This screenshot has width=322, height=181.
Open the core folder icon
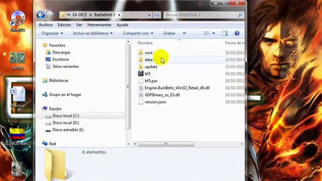[x=141, y=52]
